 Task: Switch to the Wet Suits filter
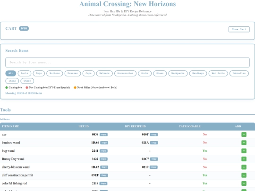[x=218, y=73]
